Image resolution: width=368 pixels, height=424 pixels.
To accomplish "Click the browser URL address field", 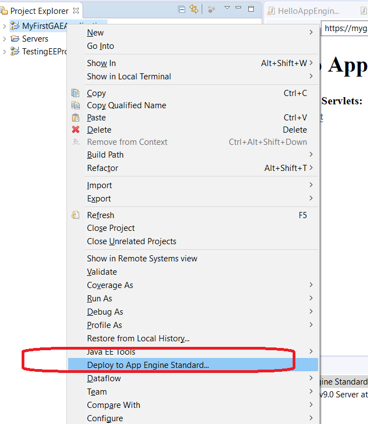I will [345, 28].
